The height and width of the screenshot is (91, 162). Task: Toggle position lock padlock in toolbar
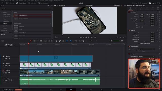[63, 41]
